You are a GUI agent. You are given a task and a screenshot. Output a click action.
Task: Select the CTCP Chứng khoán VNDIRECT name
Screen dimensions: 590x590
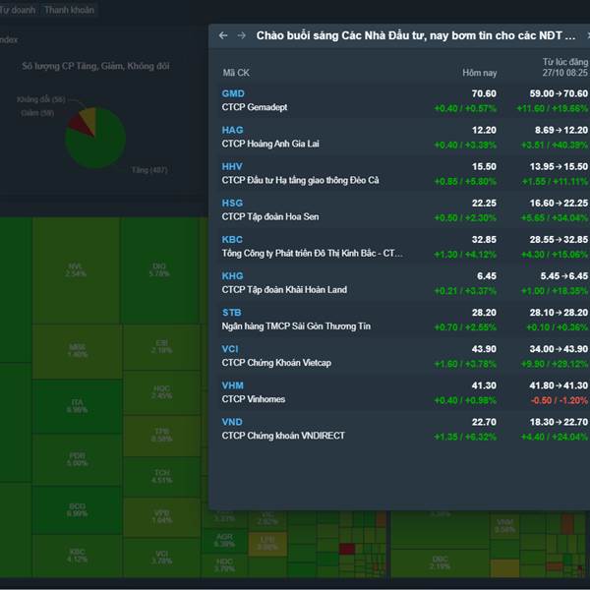pyautogui.click(x=283, y=436)
